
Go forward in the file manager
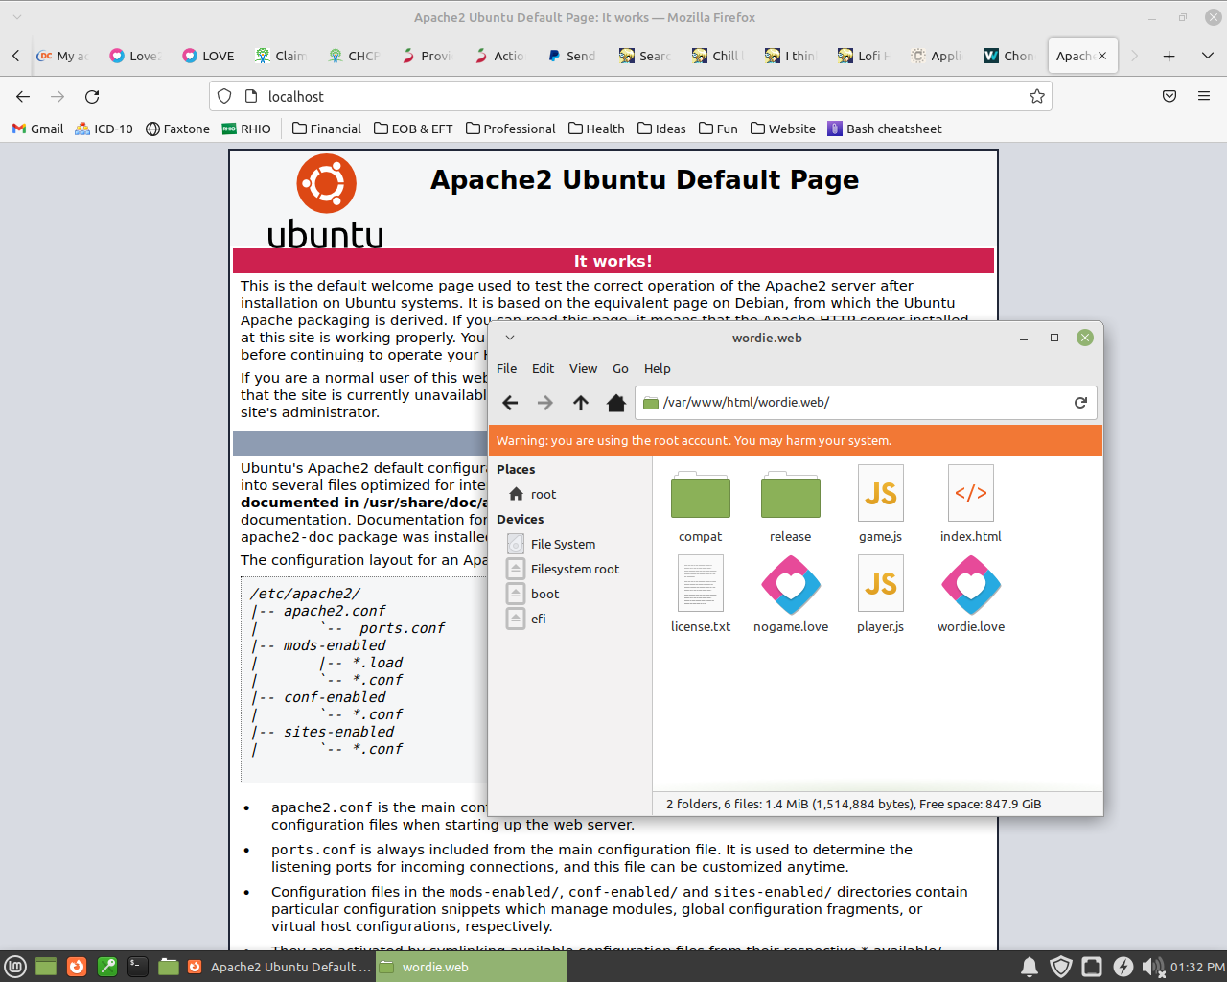pyautogui.click(x=545, y=403)
